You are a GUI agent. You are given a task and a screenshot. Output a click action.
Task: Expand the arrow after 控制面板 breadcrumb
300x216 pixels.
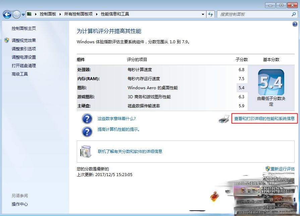60,14
